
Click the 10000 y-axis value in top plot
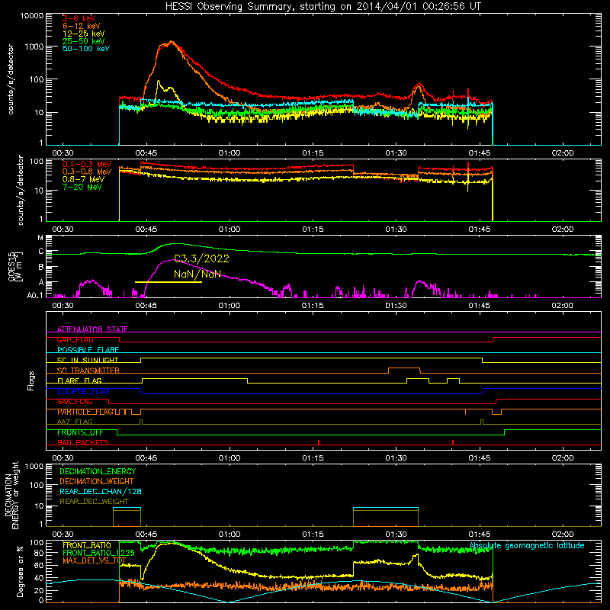tap(32, 15)
